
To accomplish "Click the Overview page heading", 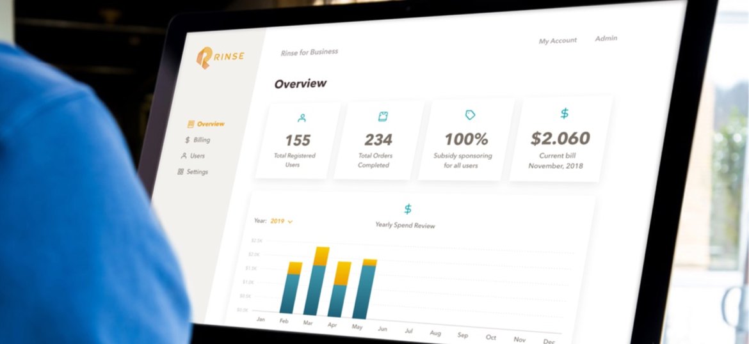I will (300, 84).
